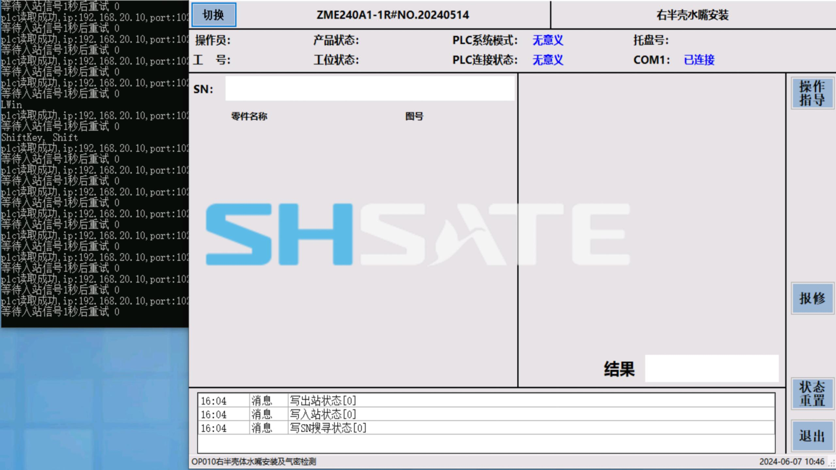Click the 右半壳水嘴安装 station title
Screen dimensions: 836x470
pyautogui.click(x=692, y=15)
